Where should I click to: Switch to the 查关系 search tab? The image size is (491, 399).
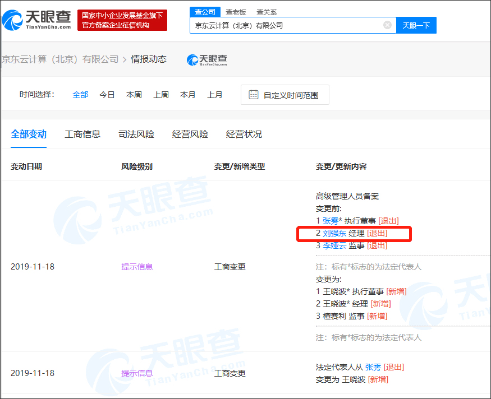point(266,12)
